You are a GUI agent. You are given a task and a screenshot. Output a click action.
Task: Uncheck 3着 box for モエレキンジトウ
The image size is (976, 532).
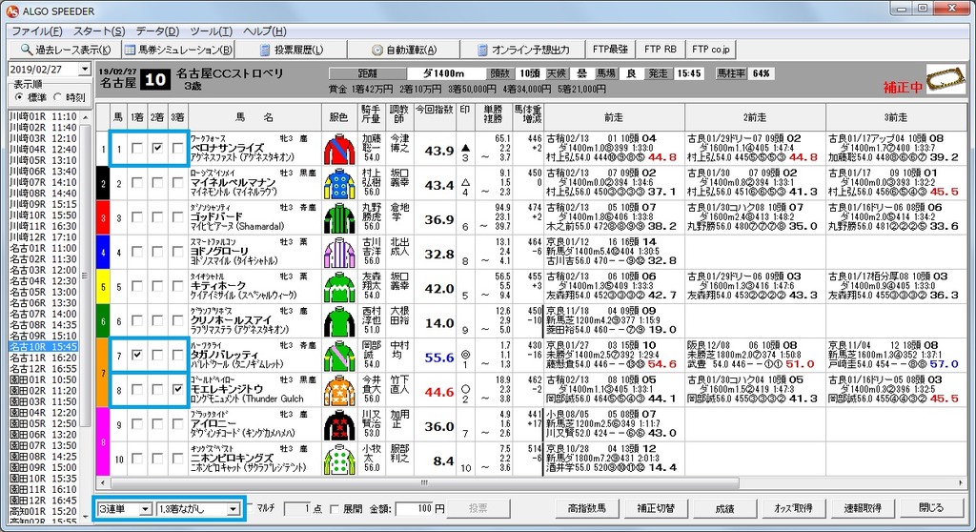coord(178,389)
